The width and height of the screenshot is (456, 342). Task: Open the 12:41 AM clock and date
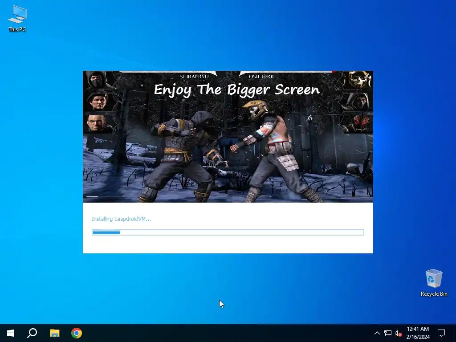(x=418, y=333)
